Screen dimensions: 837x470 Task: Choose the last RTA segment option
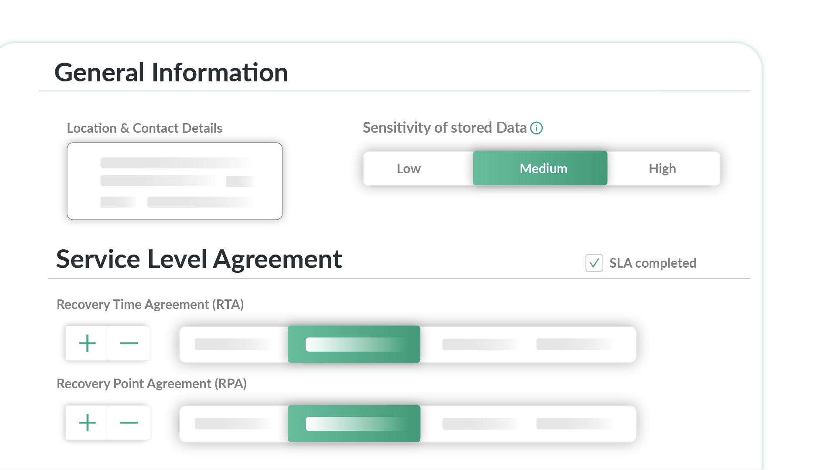coord(575,344)
